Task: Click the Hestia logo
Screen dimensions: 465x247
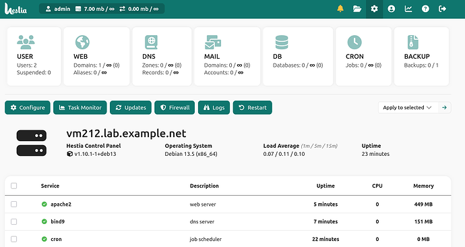Action: click(x=15, y=9)
